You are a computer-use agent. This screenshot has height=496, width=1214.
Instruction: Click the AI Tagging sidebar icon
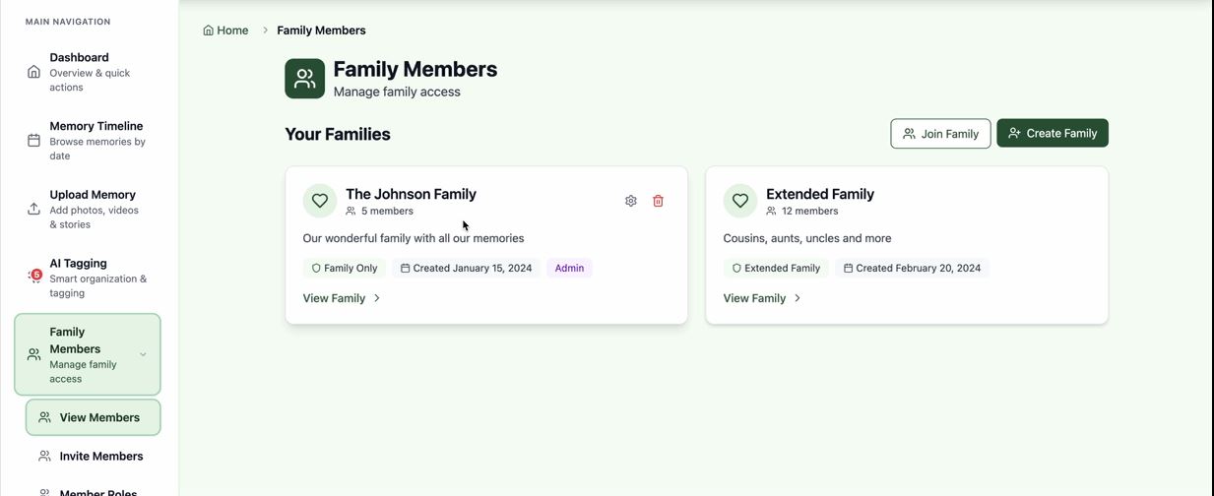[x=34, y=277]
